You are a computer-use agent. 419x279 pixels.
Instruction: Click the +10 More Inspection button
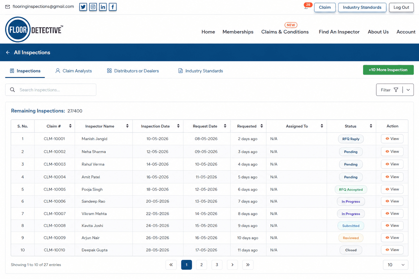click(388, 70)
